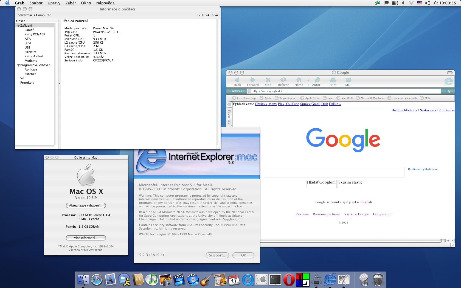Image resolution: width=461 pixels, height=288 pixels.
Task: Click the Forward arrow in Internet Explorer toolbar
Action: (x=253, y=80)
